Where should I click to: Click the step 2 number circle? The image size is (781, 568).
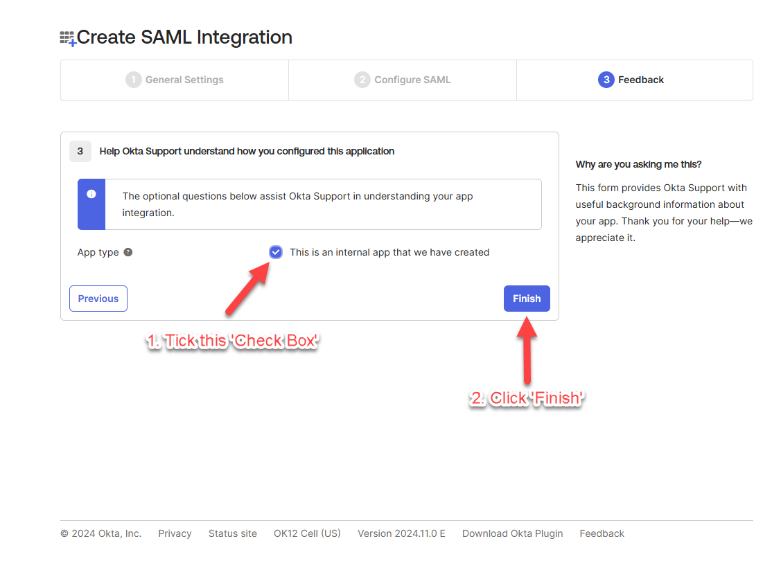pyautogui.click(x=362, y=80)
